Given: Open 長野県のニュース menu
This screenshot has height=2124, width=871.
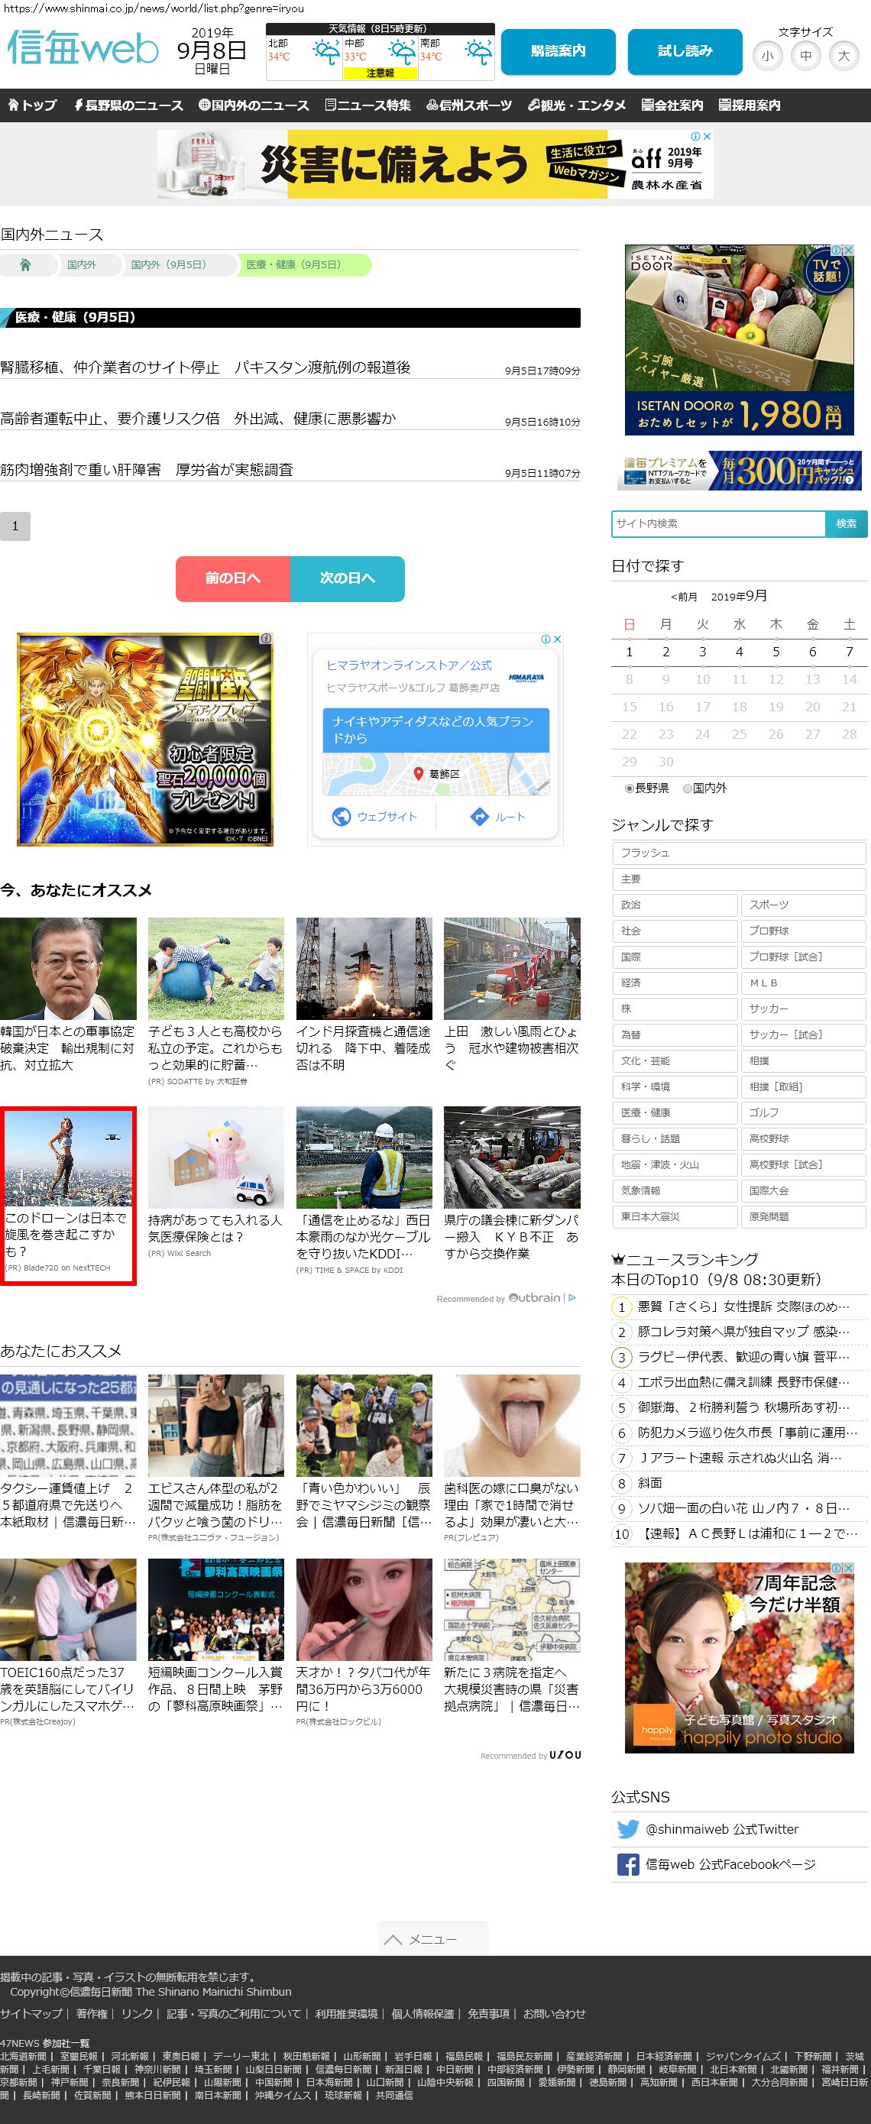Looking at the screenshot, I should coord(128,105).
